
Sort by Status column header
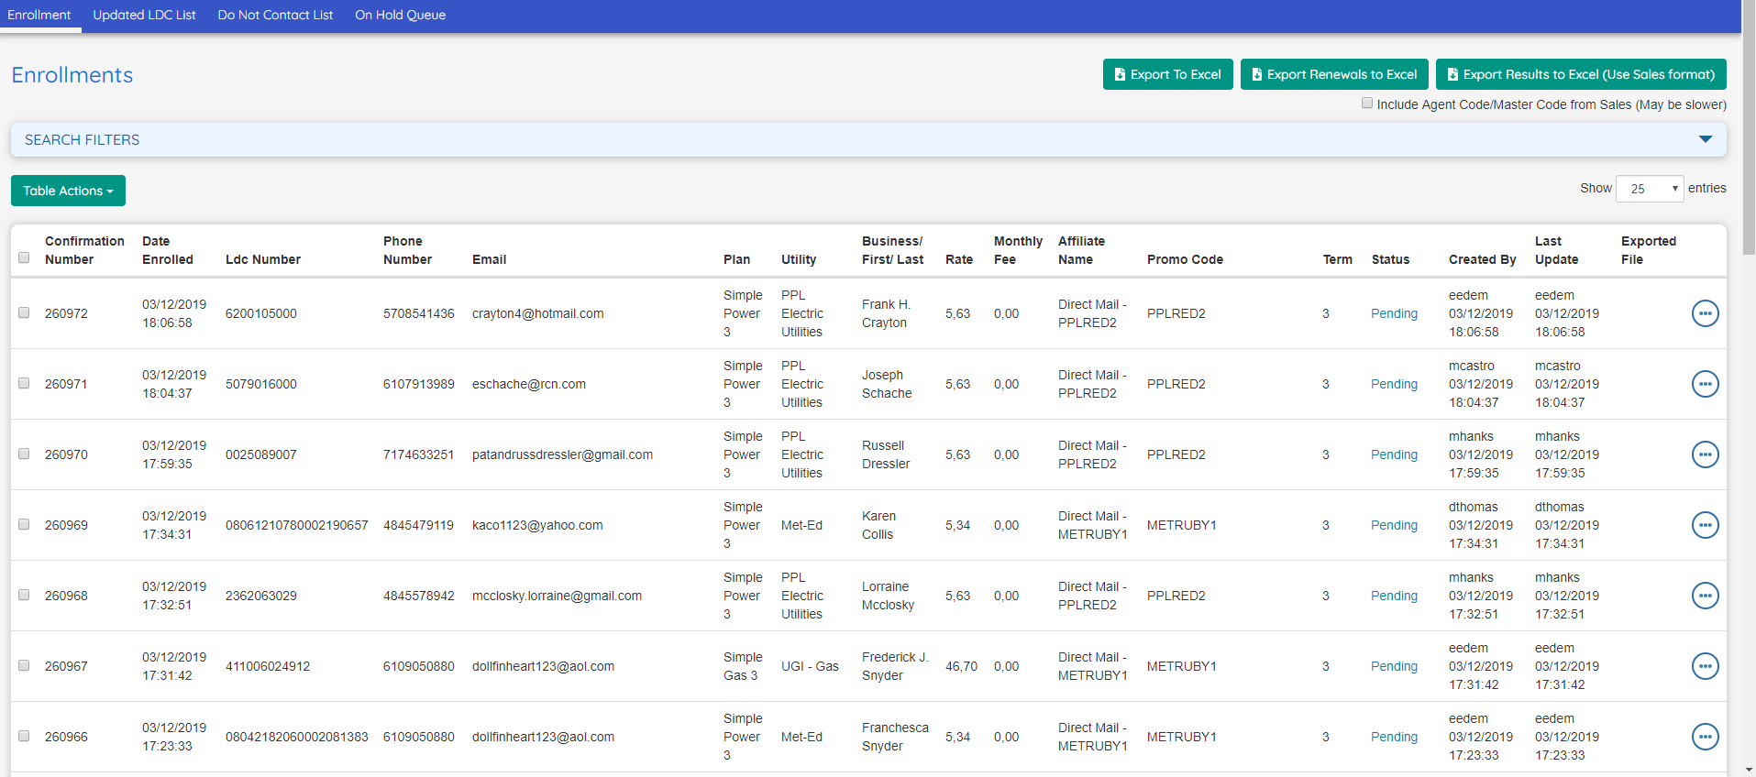[1390, 259]
